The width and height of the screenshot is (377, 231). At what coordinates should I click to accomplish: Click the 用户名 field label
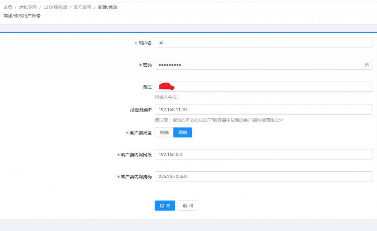tap(145, 43)
